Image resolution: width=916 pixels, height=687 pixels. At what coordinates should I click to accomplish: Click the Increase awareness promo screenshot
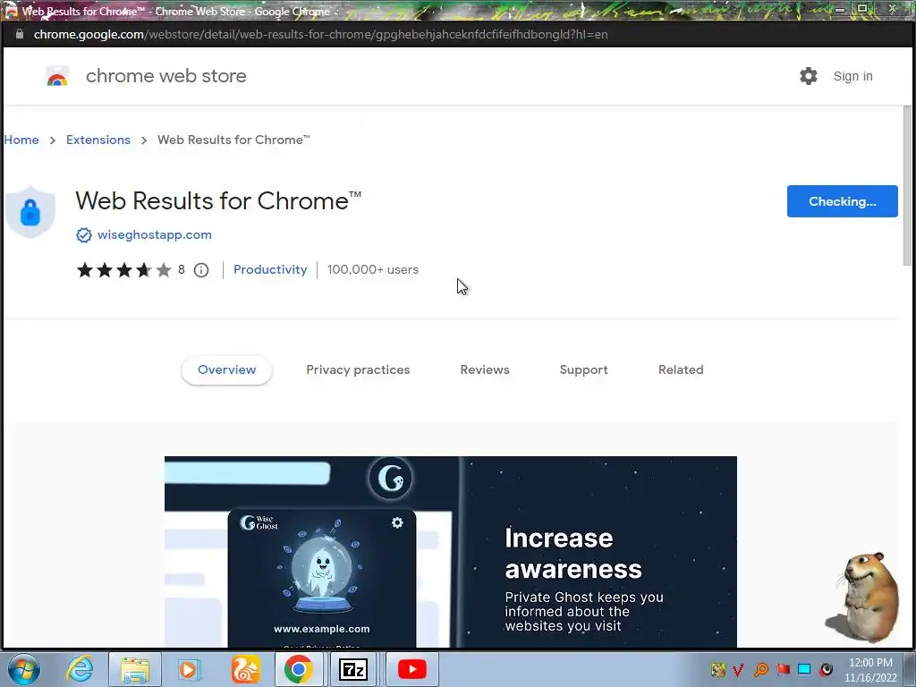(x=451, y=551)
